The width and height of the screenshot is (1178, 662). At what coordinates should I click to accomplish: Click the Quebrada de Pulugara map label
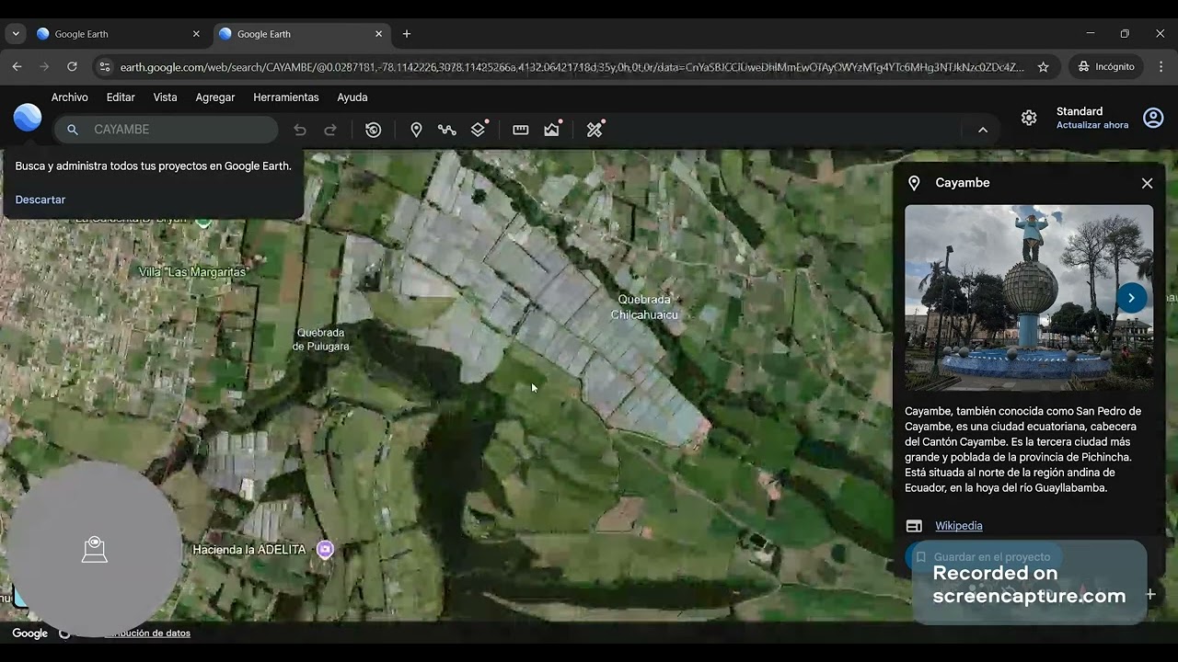[x=320, y=339]
